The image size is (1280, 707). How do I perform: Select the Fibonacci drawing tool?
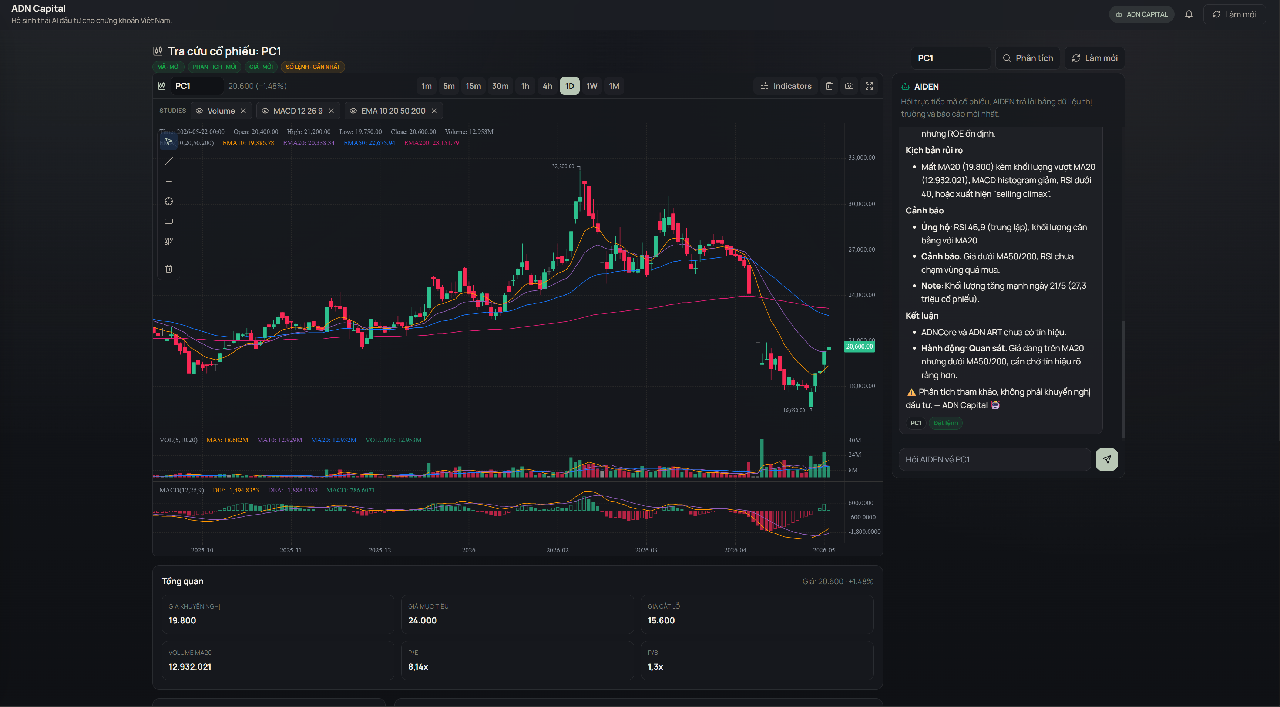point(168,241)
